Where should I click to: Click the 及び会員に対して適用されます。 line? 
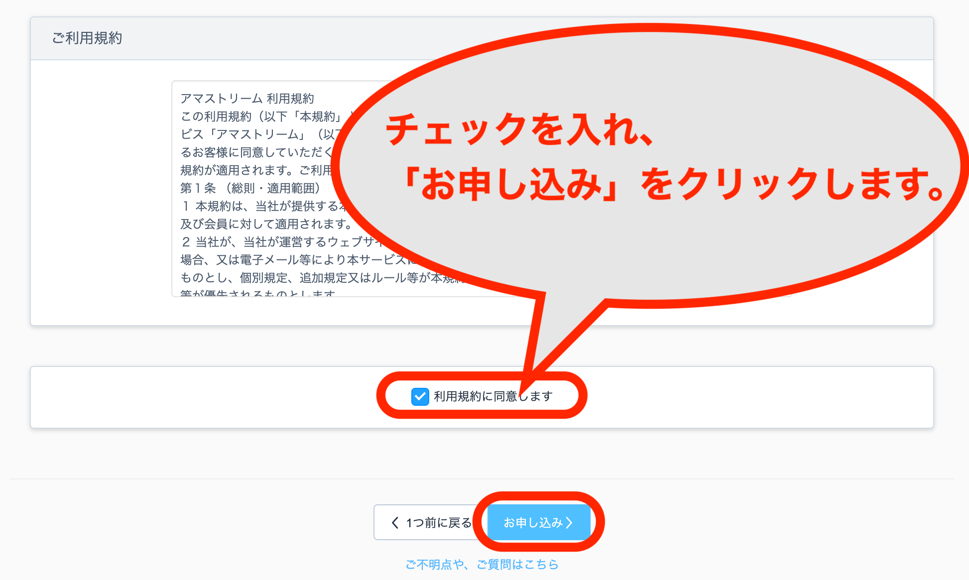pos(267,224)
